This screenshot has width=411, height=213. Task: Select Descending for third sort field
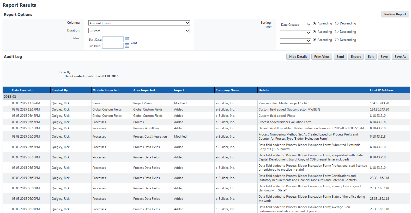pyautogui.click(x=337, y=40)
